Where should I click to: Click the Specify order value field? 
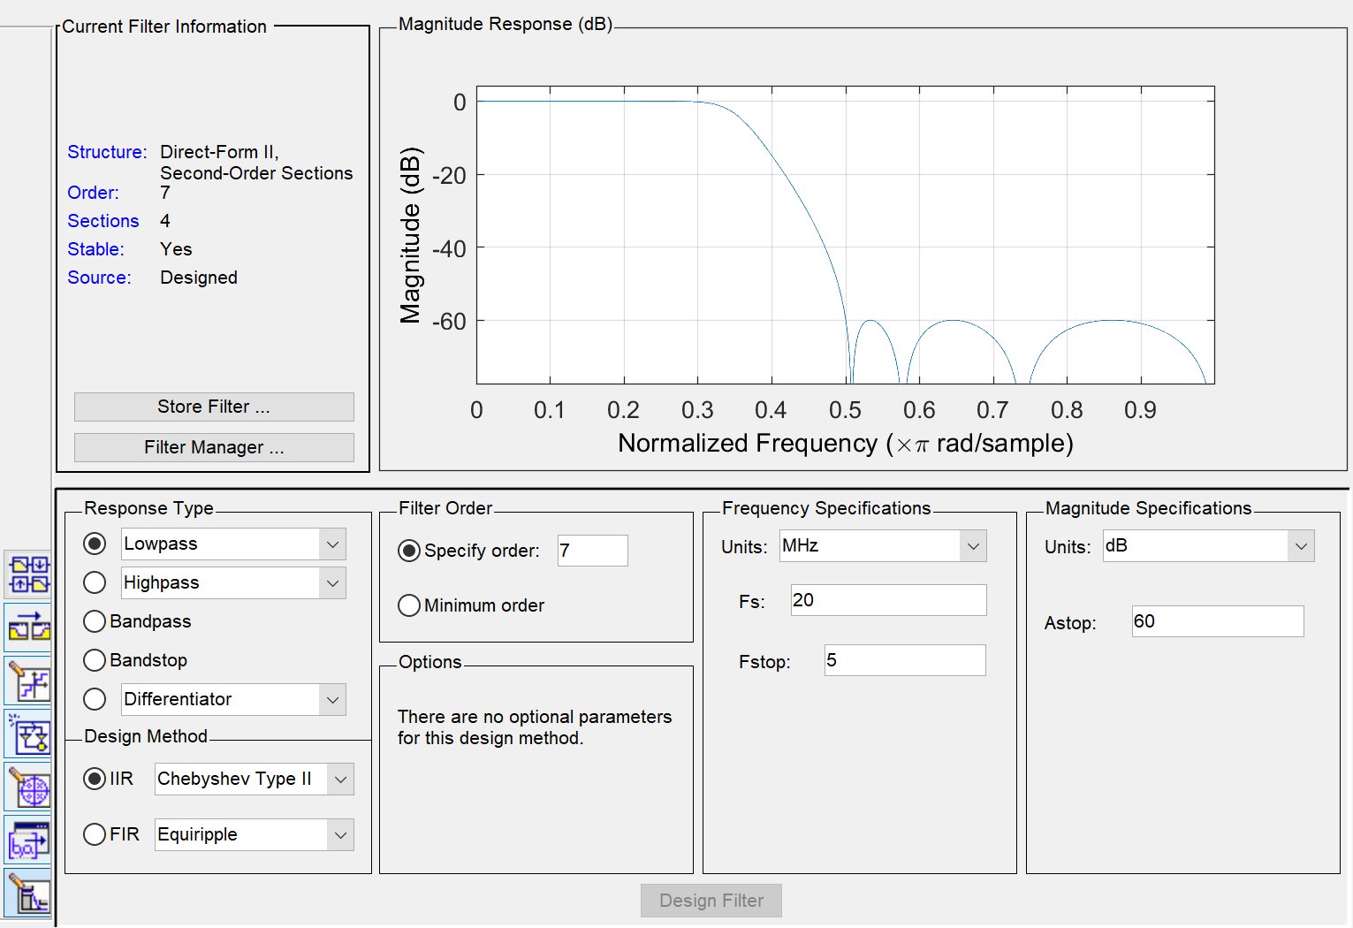tap(593, 551)
